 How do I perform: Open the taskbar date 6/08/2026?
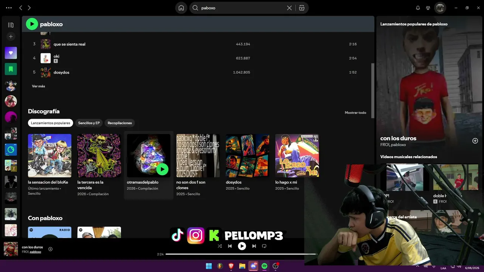tap(472, 268)
